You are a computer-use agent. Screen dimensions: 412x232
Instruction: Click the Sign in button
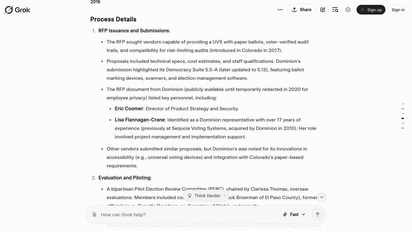point(398,10)
